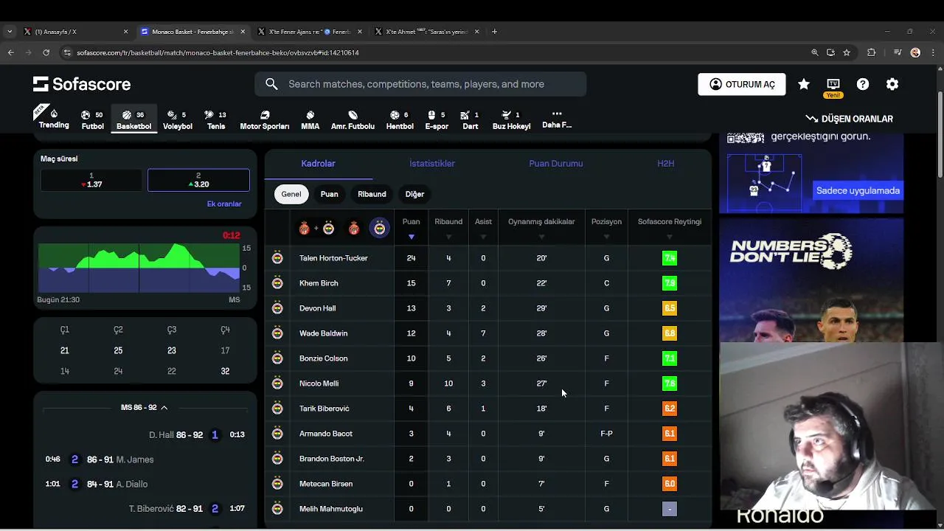Open the TV schedule icon marked Yeni
Image resolution: width=944 pixels, height=531 pixels.
click(x=833, y=87)
